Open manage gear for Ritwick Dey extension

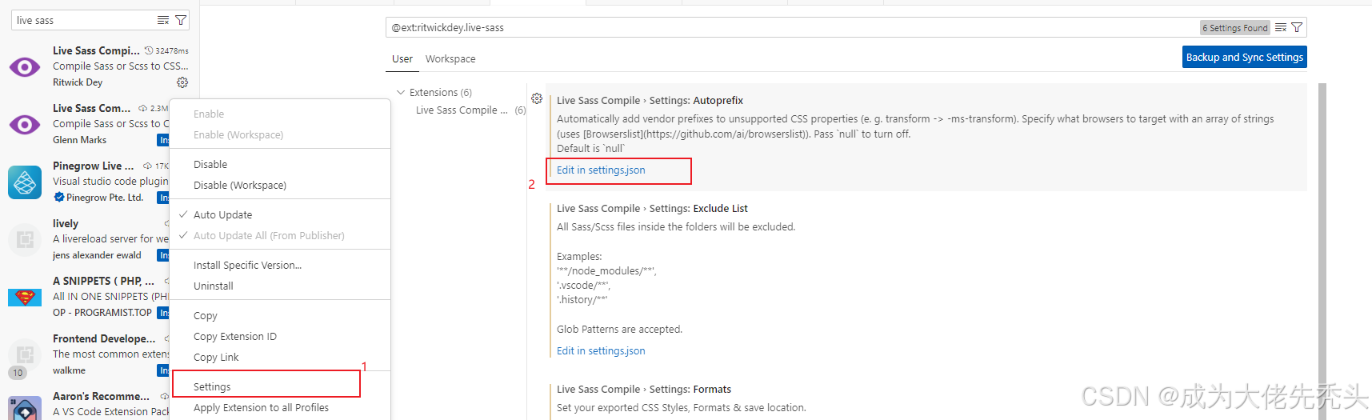click(x=182, y=82)
